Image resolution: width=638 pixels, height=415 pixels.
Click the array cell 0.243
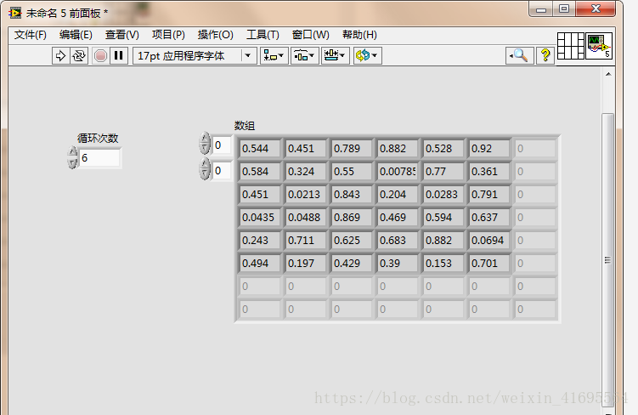tap(260, 241)
